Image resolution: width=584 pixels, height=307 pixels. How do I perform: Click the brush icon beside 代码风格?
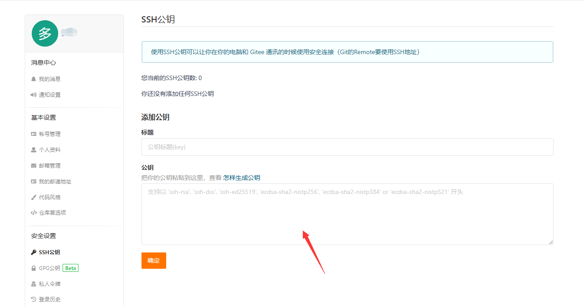coord(33,197)
